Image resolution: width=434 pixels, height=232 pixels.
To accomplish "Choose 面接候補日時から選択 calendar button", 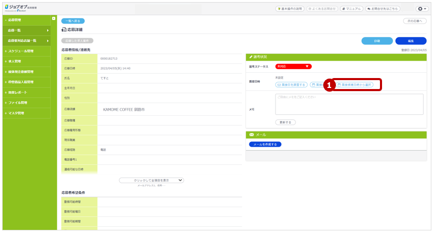I will point(354,84).
